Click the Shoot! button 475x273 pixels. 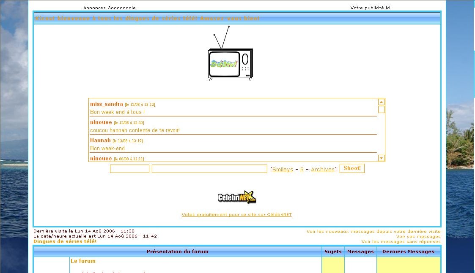[x=352, y=168]
